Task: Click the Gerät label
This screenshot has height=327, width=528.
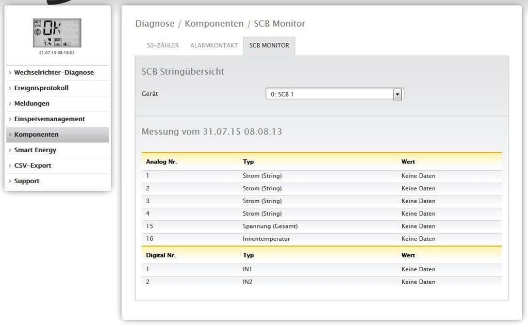Action: (150, 94)
